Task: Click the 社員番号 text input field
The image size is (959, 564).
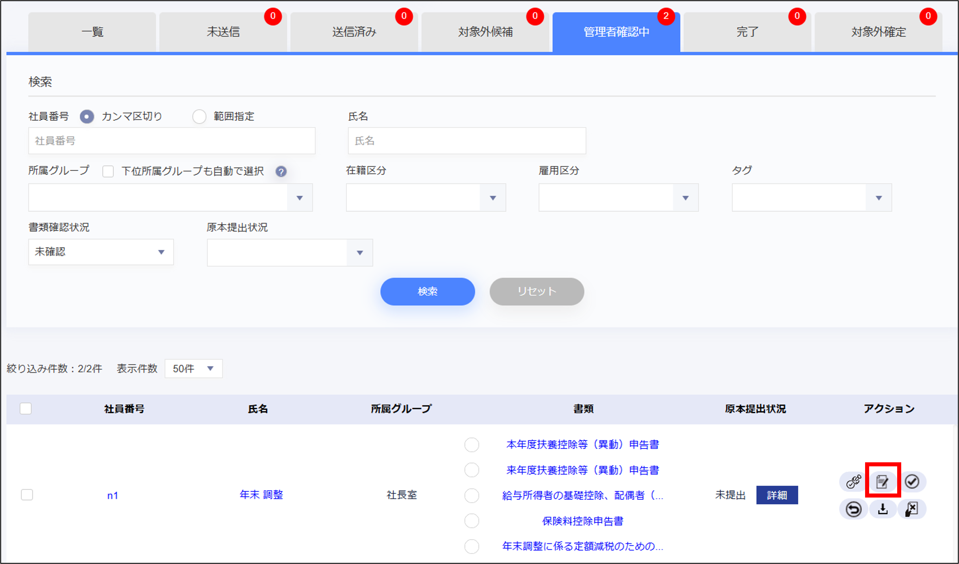Action: (172, 141)
